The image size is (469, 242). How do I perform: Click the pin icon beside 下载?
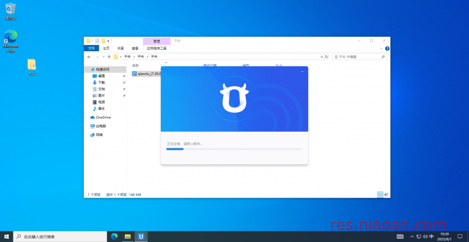point(124,83)
